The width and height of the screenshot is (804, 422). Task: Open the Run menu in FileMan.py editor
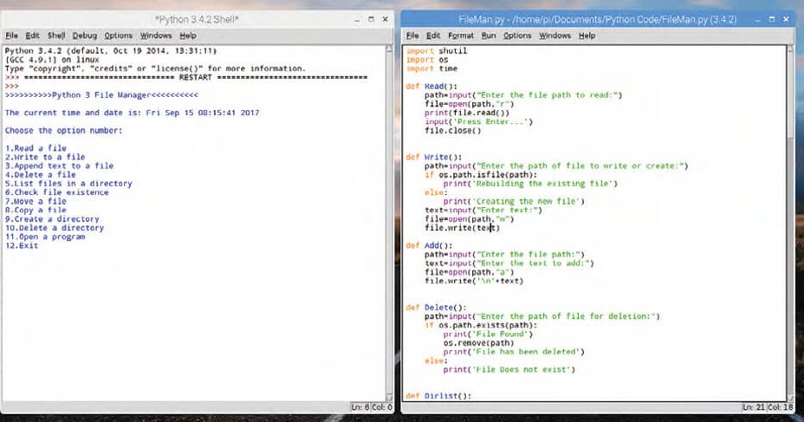(x=489, y=36)
